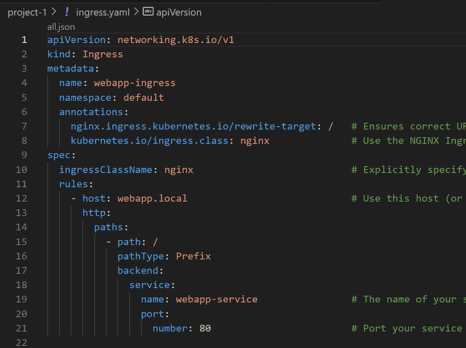Place cursor on networking.k8s.io/v1 value
The image size is (466, 348).
pyautogui.click(x=176, y=40)
